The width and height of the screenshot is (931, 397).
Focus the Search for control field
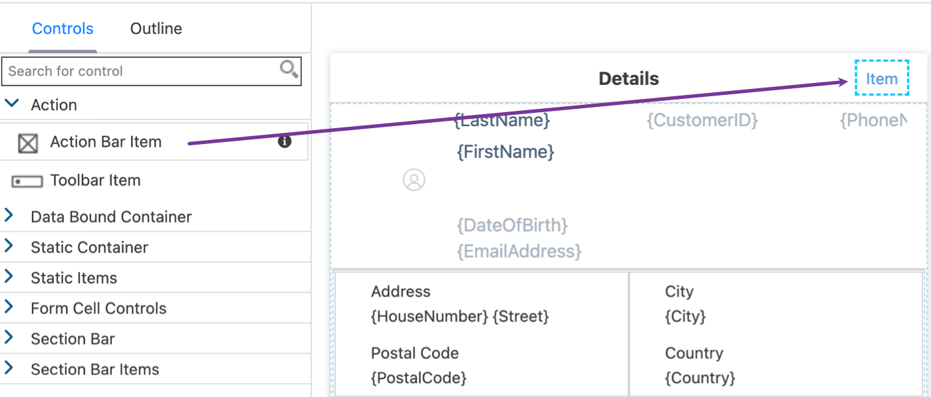click(142, 71)
